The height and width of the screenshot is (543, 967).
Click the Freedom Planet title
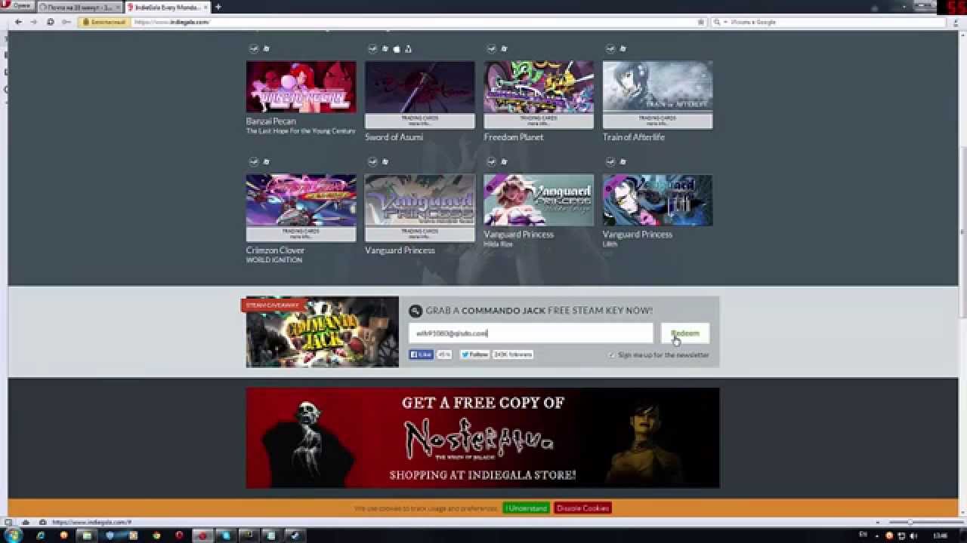[514, 137]
